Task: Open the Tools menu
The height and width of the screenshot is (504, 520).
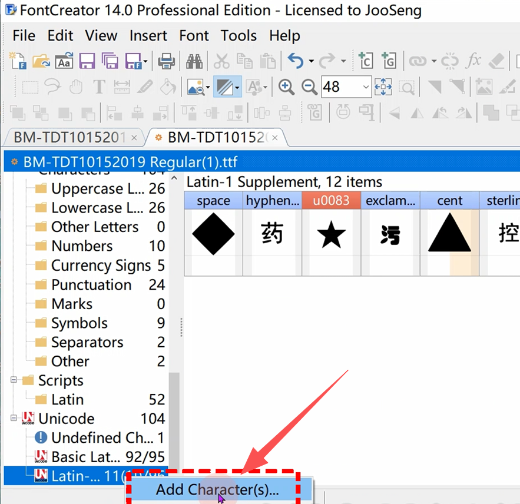Action: pyautogui.click(x=239, y=35)
